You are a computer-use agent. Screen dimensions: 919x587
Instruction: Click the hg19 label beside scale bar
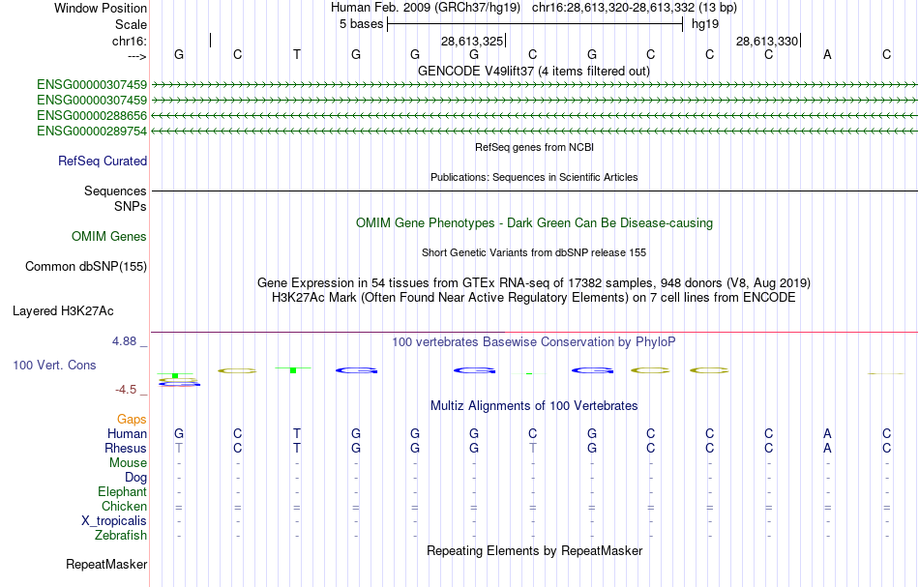[705, 24]
